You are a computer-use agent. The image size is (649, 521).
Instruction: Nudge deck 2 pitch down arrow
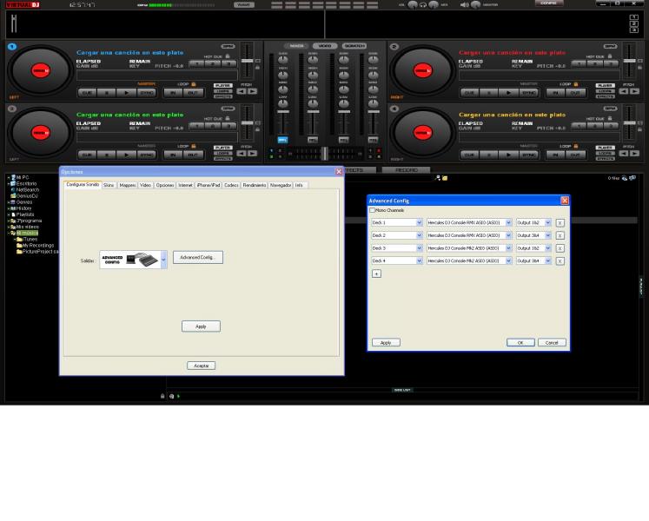(x=624, y=91)
